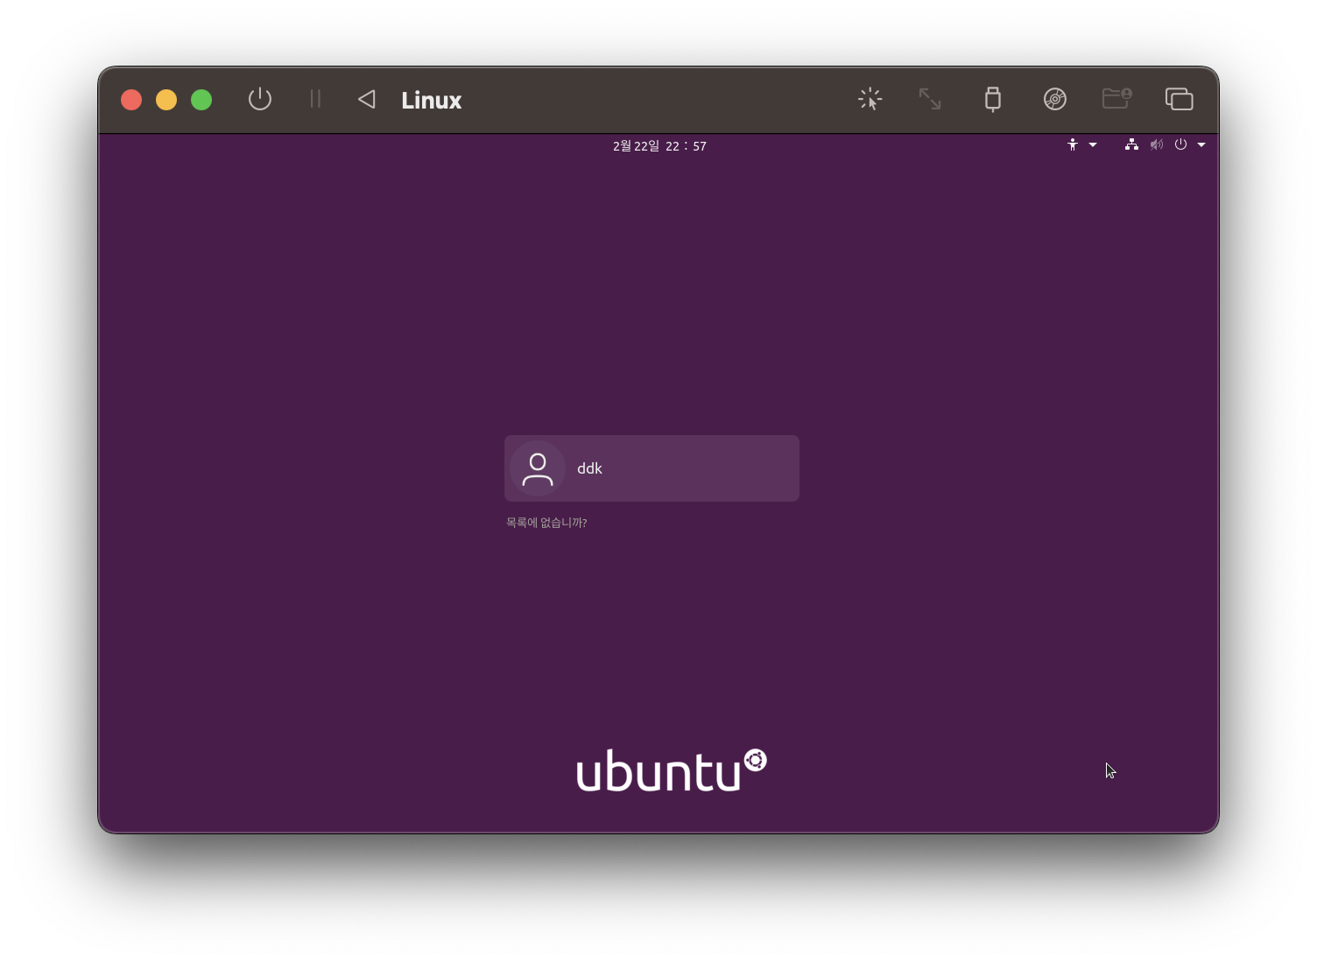The width and height of the screenshot is (1317, 963).
Task: Open the accessibility menu icon
Action: point(1073,144)
